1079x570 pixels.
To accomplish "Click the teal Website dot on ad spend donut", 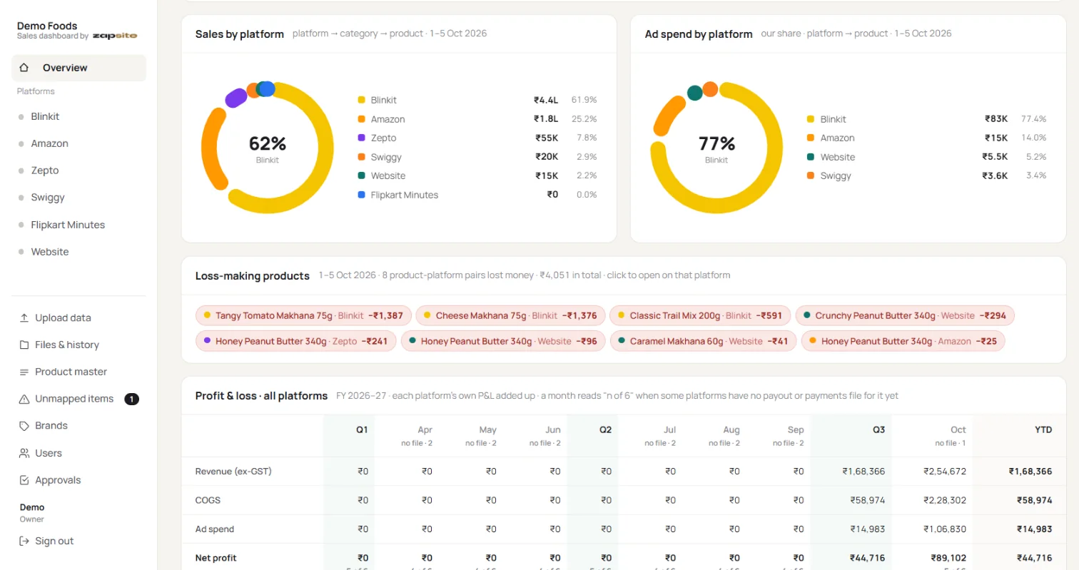I will tap(695, 93).
